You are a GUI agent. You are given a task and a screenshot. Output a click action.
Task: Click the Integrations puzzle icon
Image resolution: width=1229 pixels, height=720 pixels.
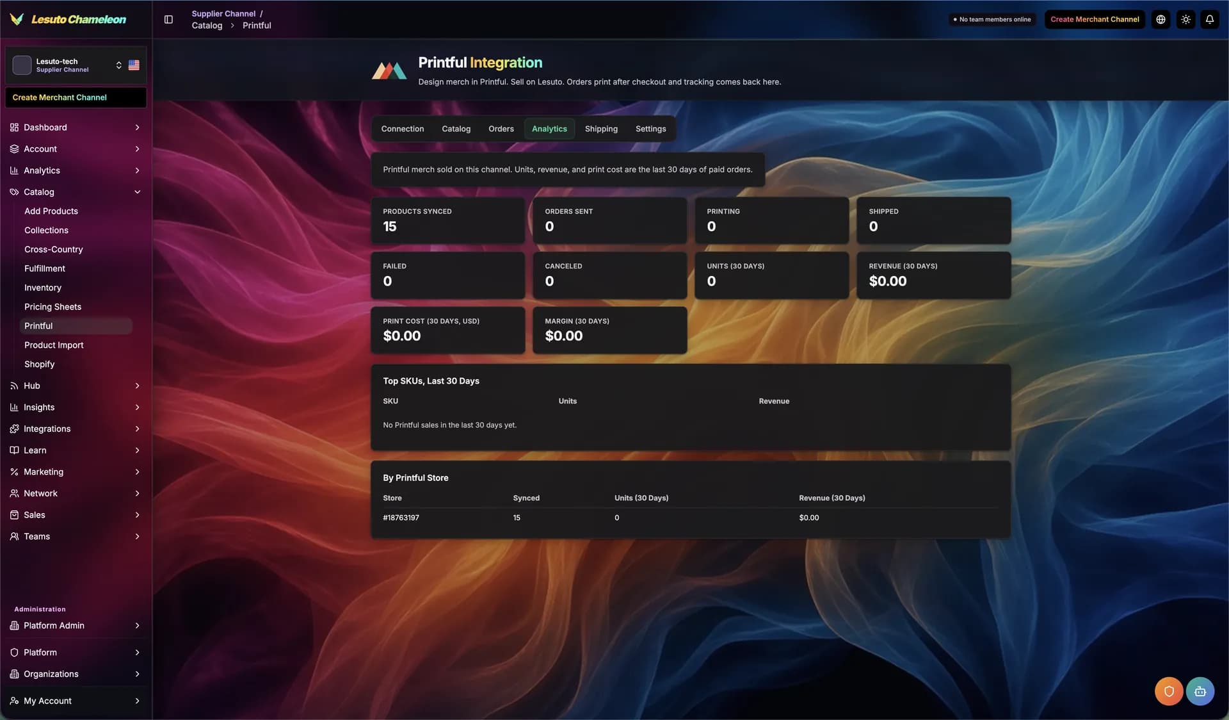tap(14, 429)
